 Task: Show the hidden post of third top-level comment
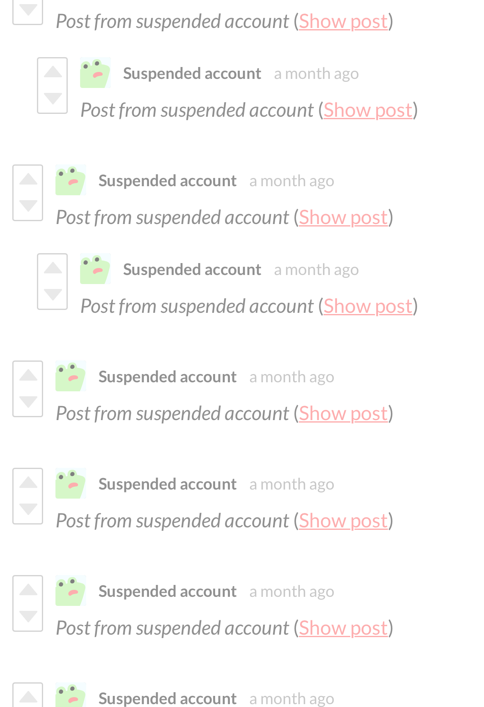click(343, 414)
